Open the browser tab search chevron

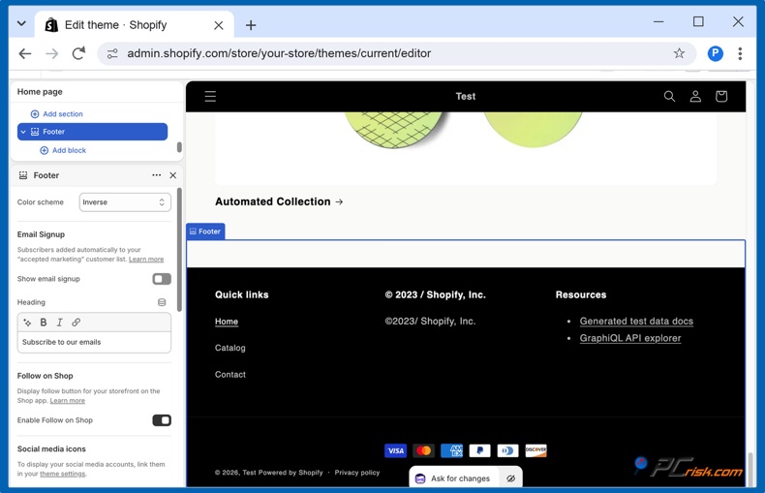pyautogui.click(x=21, y=23)
